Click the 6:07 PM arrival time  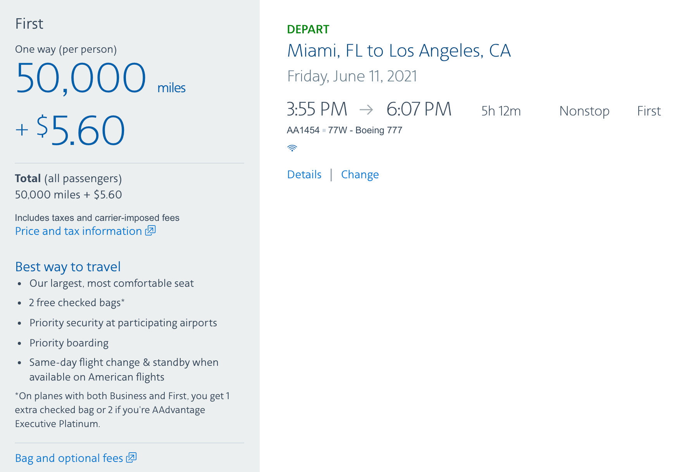(419, 109)
